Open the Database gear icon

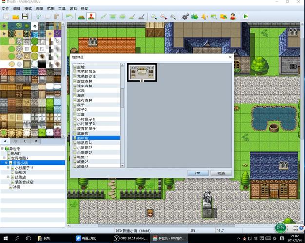tap(185, 17)
